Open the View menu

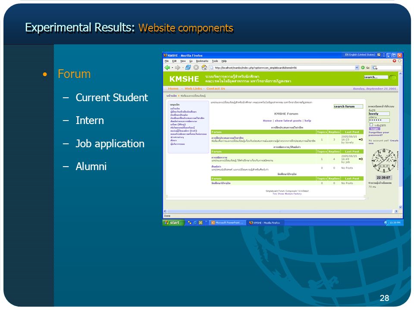[x=183, y=61]
